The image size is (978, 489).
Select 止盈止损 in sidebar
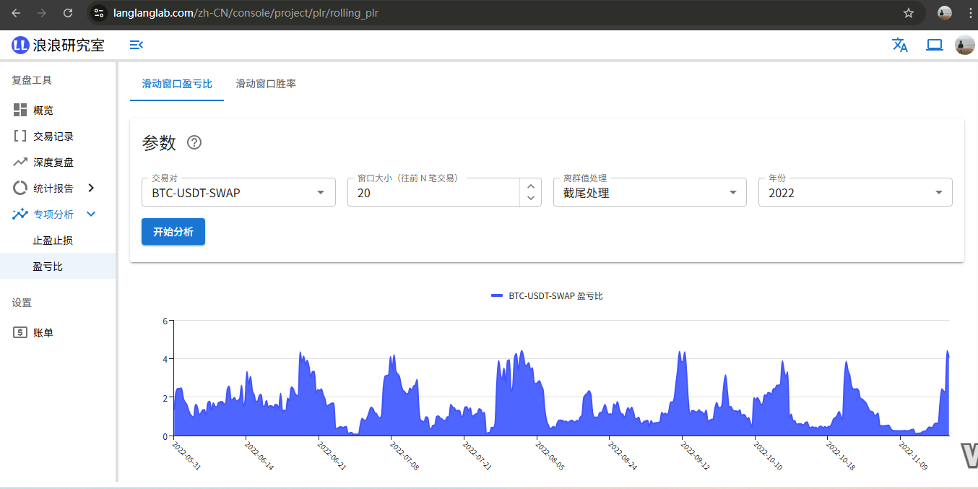coord(53,241)
